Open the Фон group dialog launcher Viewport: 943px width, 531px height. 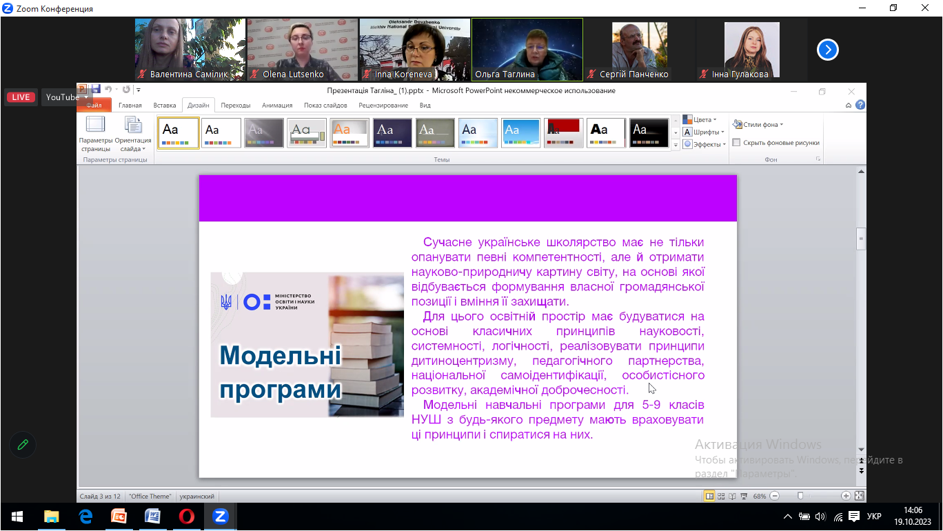(x=819, y=159)
